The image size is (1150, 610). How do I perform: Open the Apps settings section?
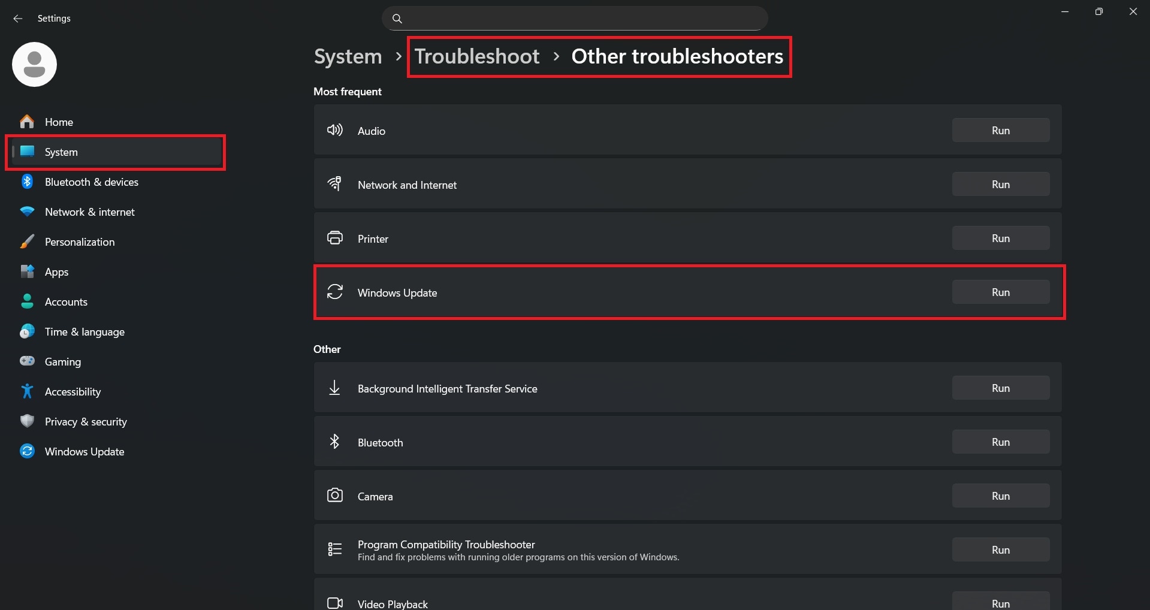(x=56, y=272)
